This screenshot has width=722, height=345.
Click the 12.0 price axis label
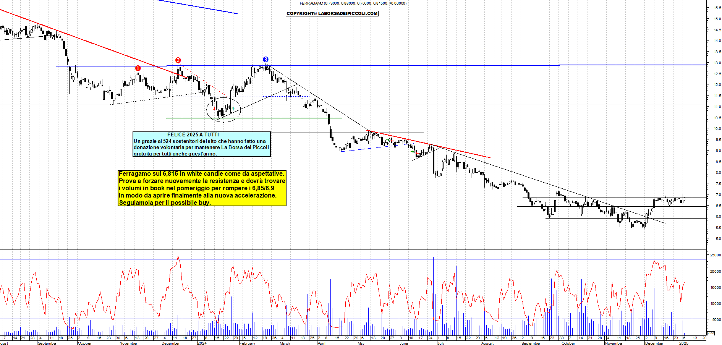click(x=717, y=85)
